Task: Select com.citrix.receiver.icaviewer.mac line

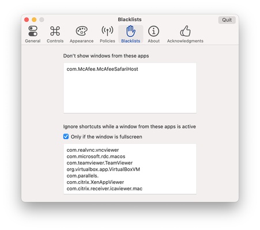Action: pyautogui.click(x=104, y=189)
